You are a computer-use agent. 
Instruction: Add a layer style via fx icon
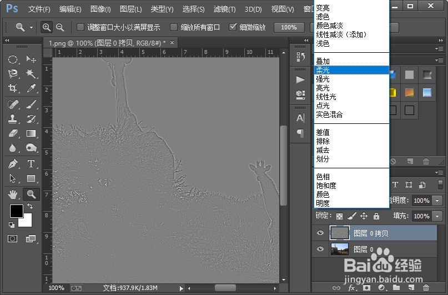coord(352,288)
